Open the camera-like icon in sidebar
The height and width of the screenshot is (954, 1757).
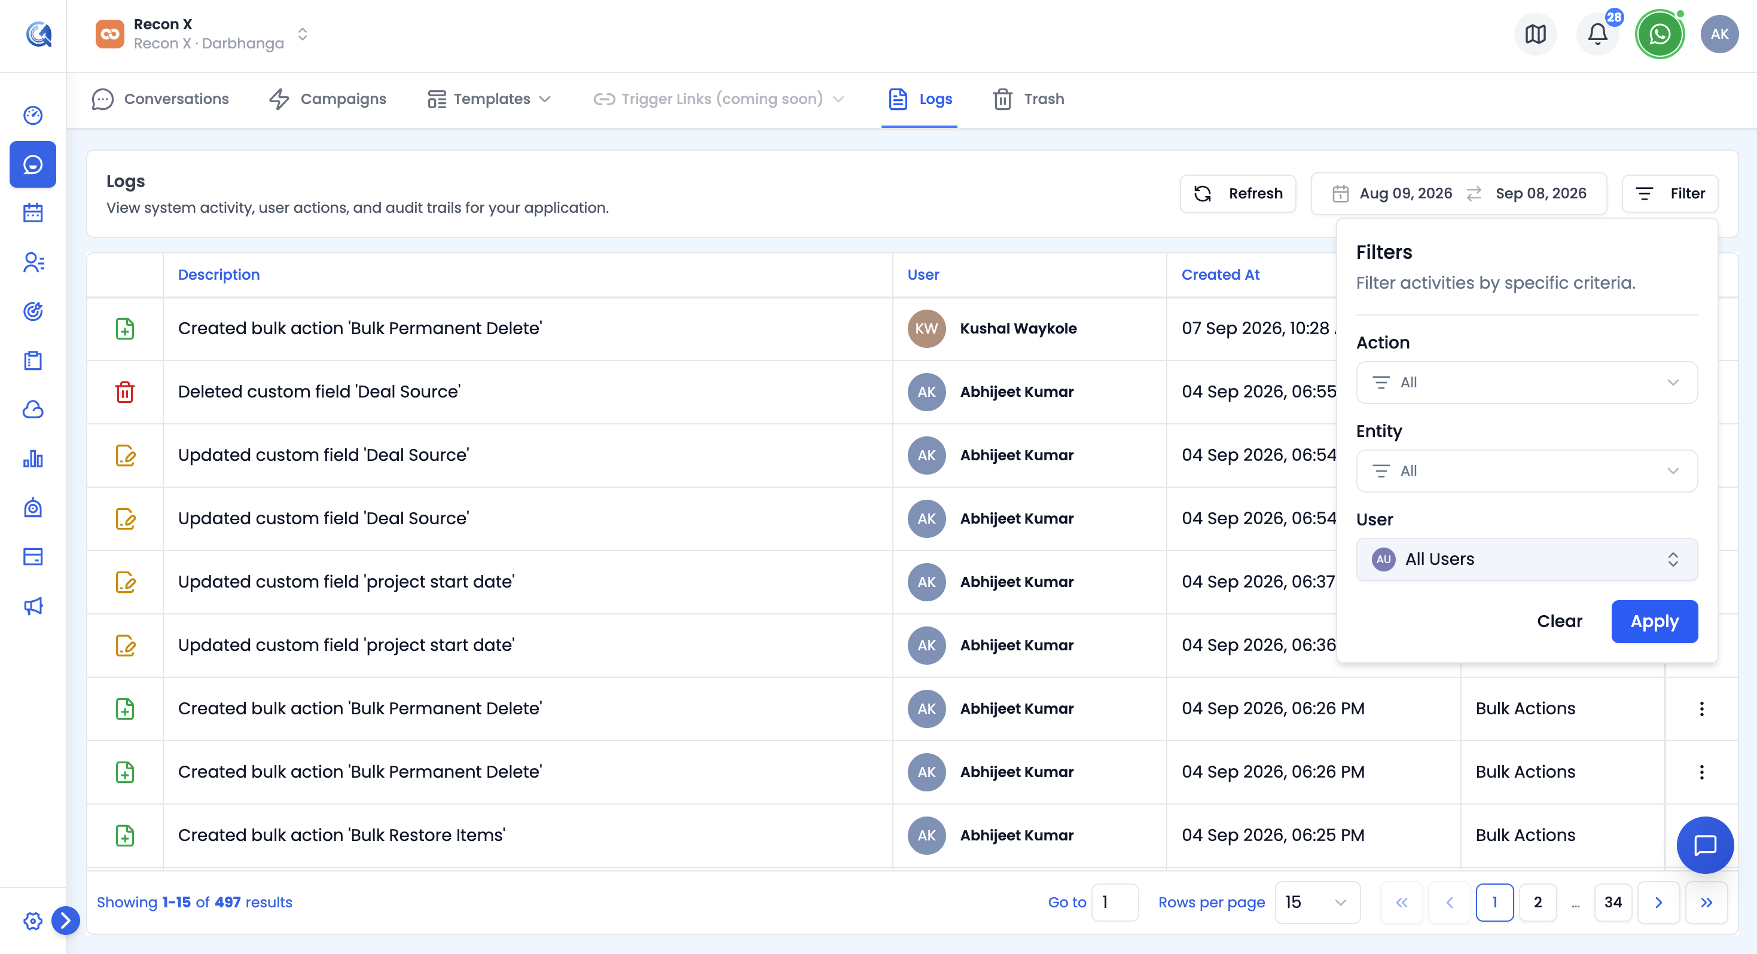point(33,508)
